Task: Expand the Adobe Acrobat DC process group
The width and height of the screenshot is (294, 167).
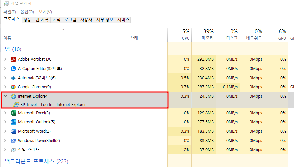Action: click(x=5, y=59)
